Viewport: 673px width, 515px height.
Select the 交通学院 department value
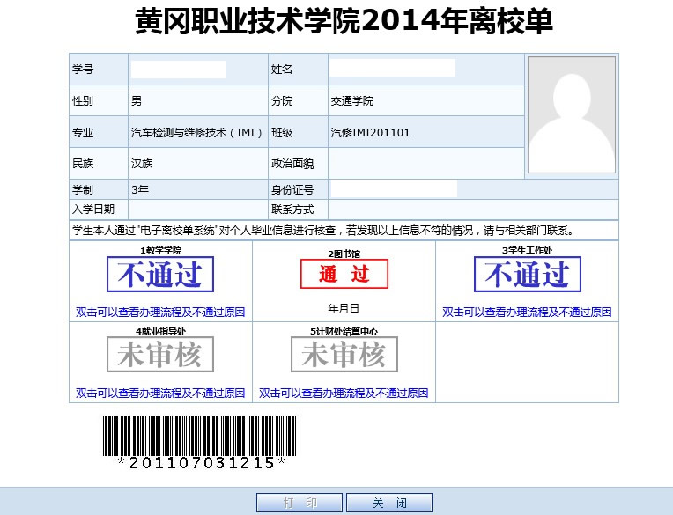point(351,101)
